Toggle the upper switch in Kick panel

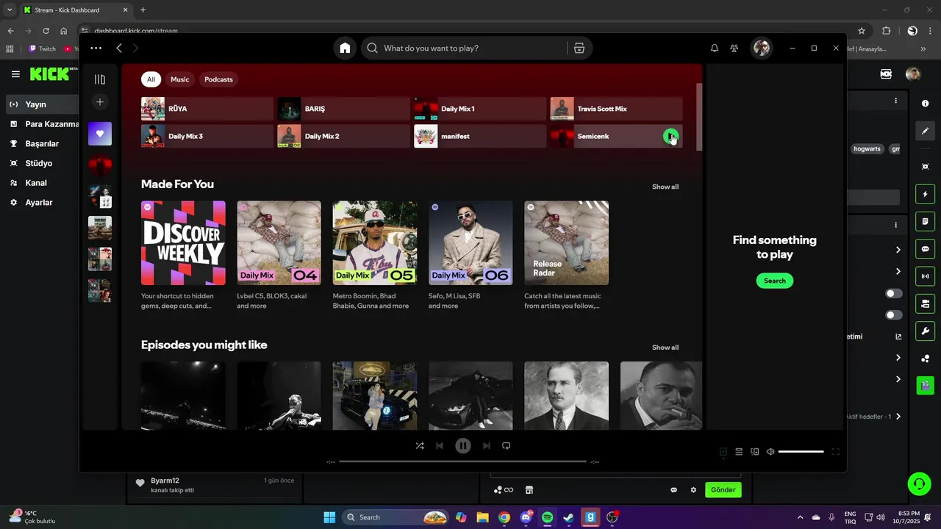[x=894, y=293]
